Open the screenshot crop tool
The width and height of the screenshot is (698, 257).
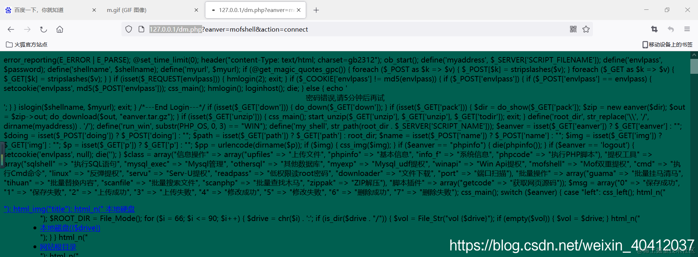click(x=654, y=29)
